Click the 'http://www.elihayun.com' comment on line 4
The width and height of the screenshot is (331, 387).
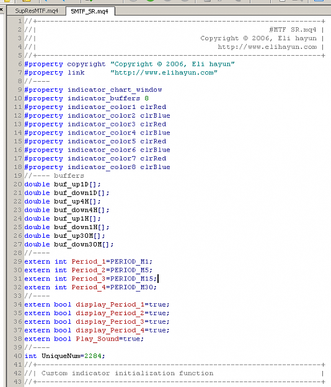[x=267, y=47]
